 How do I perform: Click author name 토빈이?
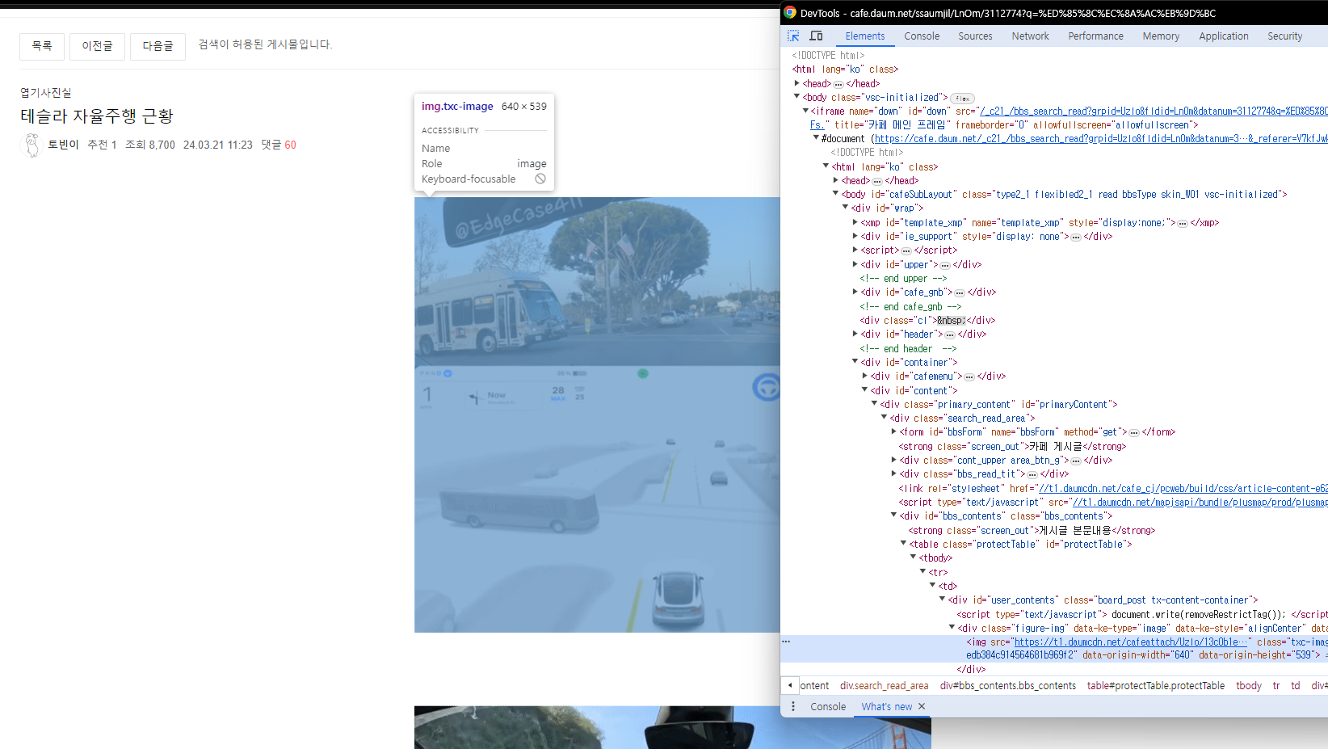63,145
